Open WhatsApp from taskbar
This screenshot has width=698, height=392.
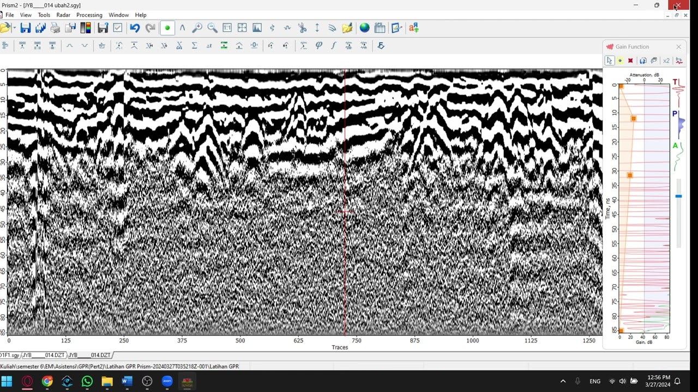coord(87,381)
